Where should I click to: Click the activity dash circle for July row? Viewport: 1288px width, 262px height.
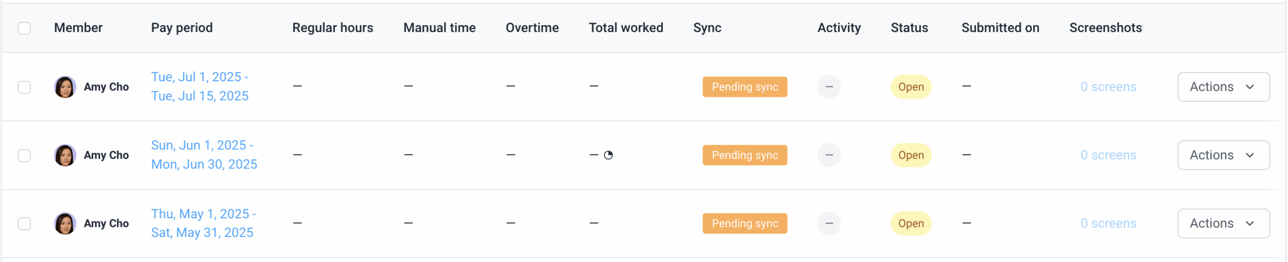829,87
